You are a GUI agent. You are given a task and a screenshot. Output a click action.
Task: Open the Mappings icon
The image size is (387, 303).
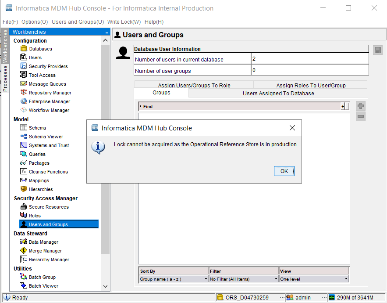tap(23, 180)
